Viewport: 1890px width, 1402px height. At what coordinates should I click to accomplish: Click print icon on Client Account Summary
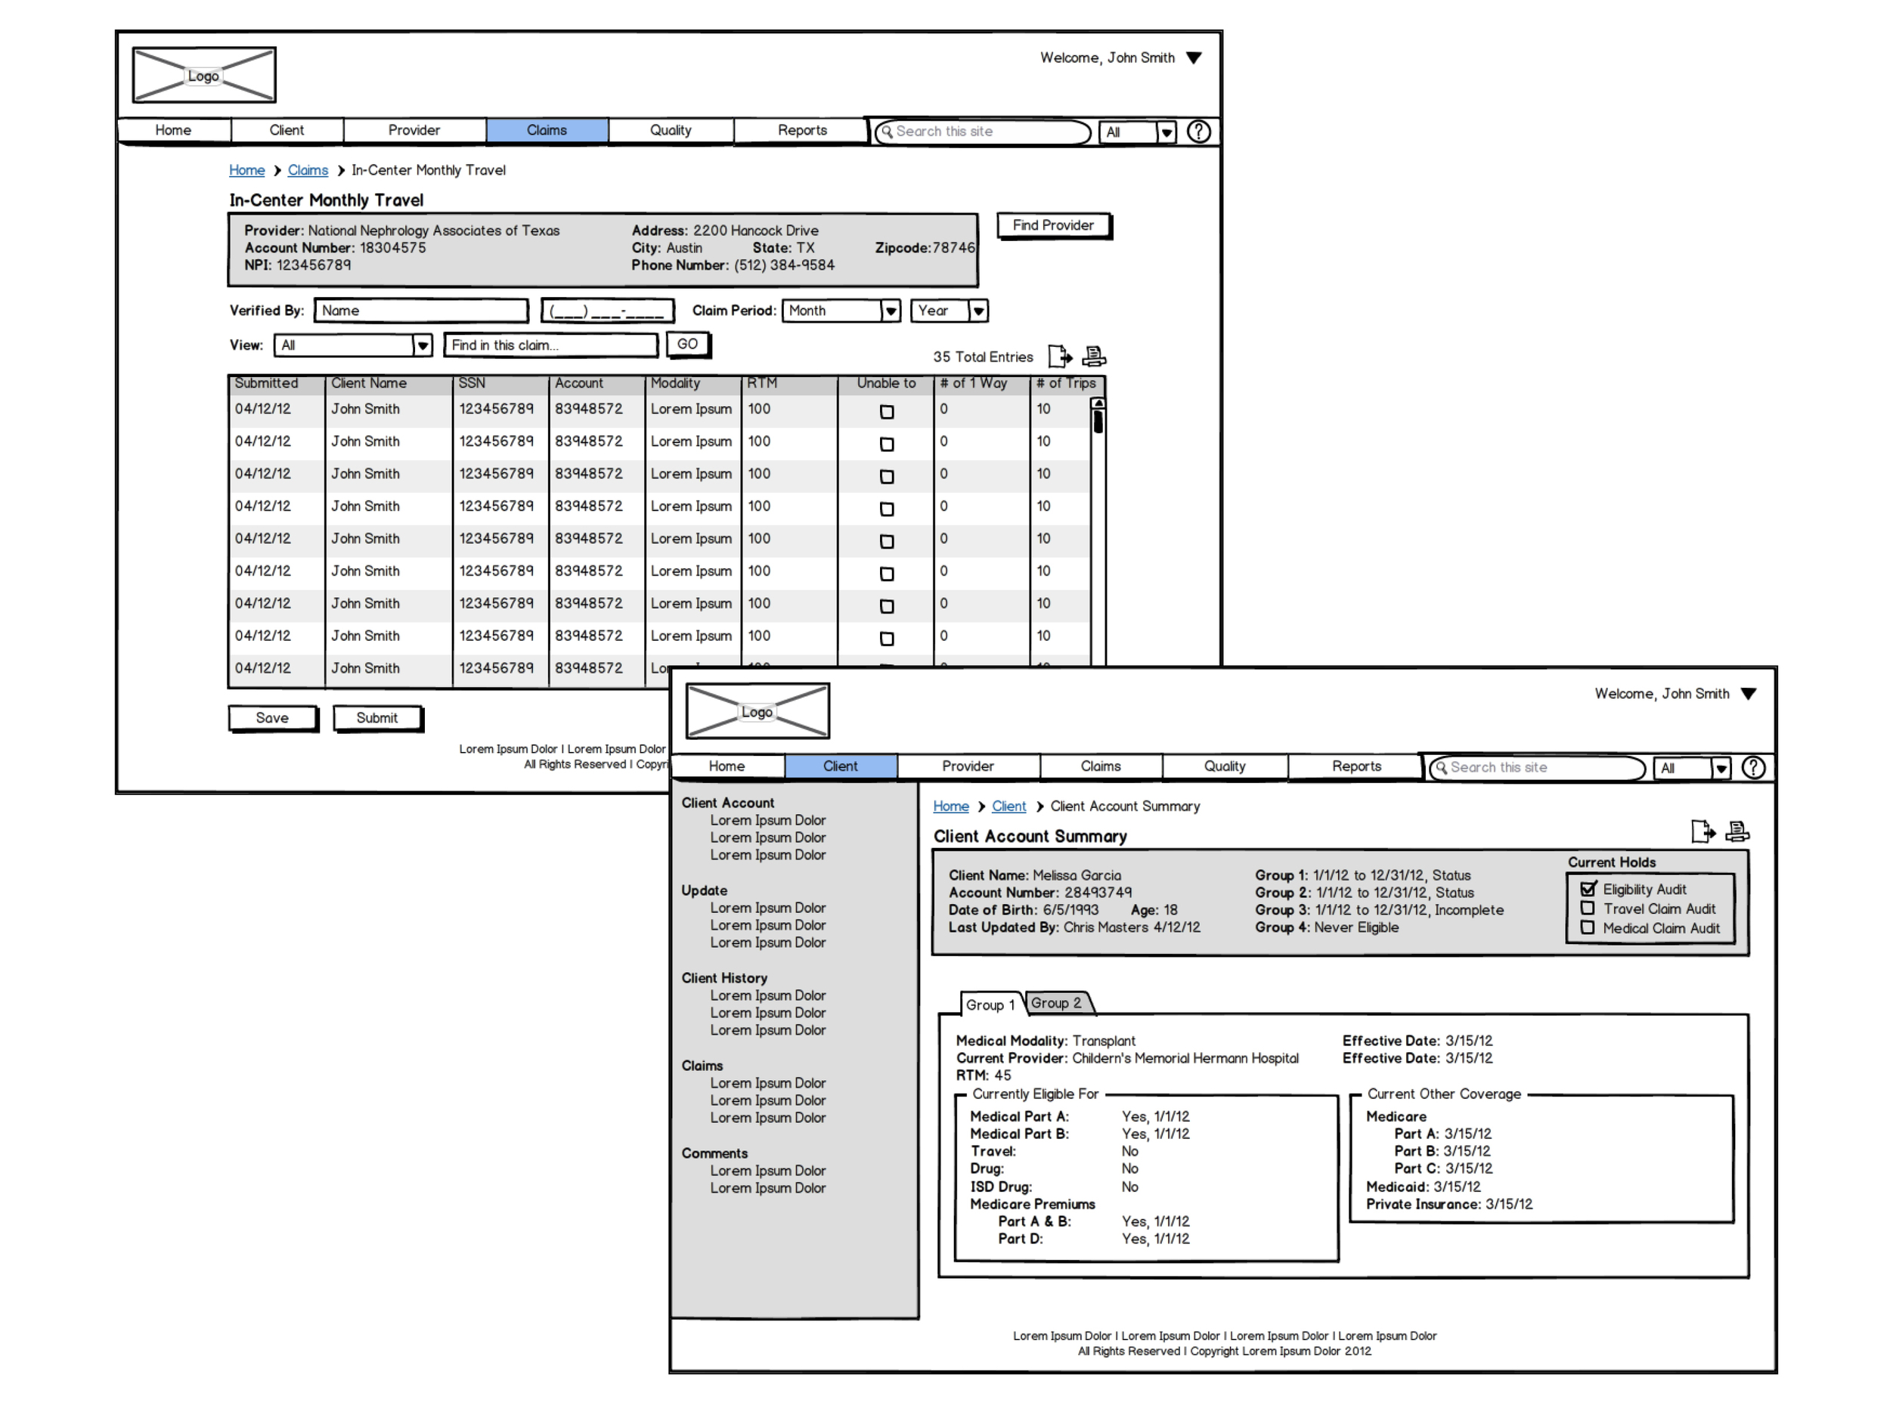point(1737,831)
